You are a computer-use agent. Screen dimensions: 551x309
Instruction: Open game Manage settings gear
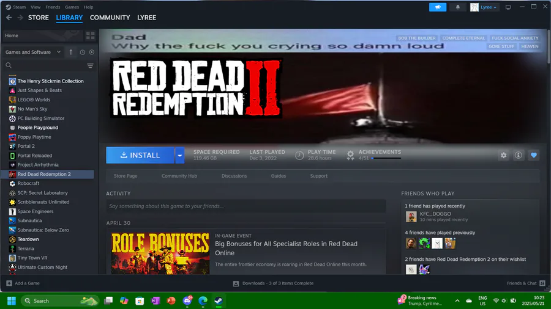tap(504, 155)
